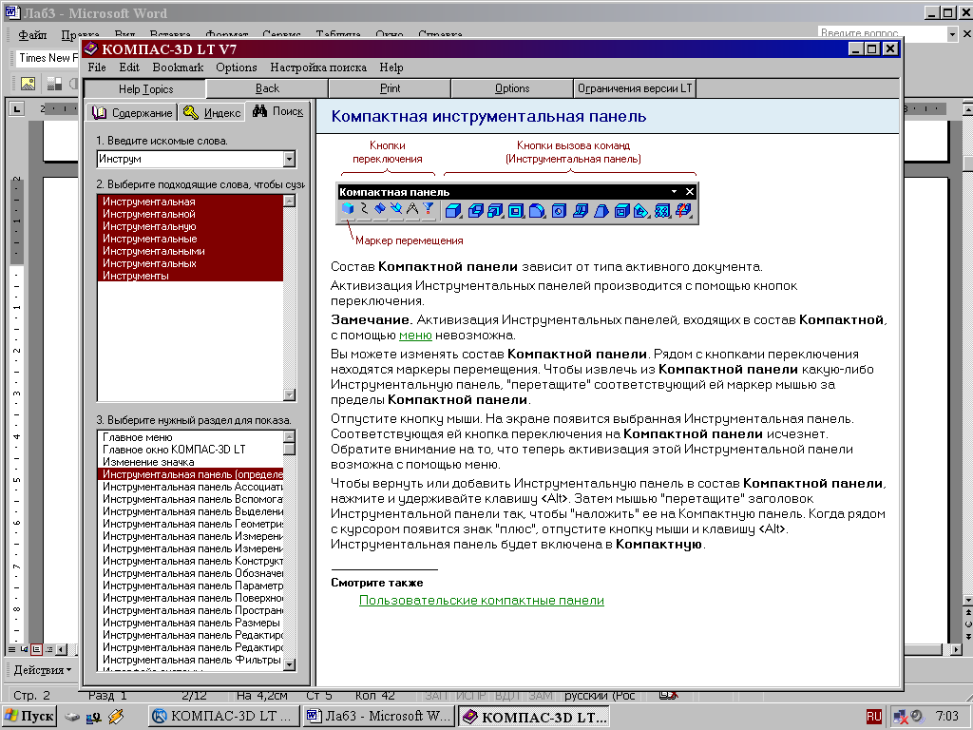Select topic Инструментальная панель Фильтры

pyautogui.click(x=190, y=660)
